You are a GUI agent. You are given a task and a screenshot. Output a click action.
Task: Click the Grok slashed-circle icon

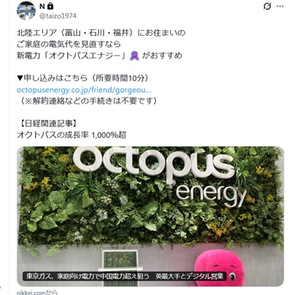[x=267, y=7]
